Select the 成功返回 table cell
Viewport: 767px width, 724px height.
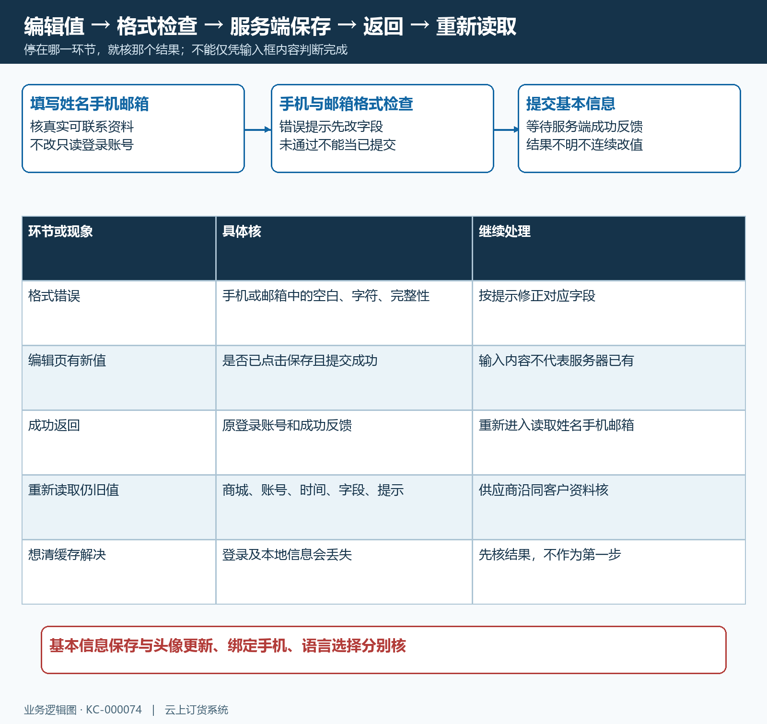[x=119, y=443]
